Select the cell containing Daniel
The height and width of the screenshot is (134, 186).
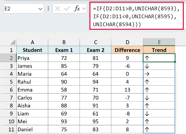pos(32,129)
